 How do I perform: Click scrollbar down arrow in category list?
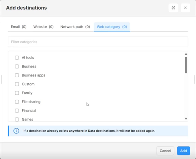pyautogui.click(x=186, y=119)
